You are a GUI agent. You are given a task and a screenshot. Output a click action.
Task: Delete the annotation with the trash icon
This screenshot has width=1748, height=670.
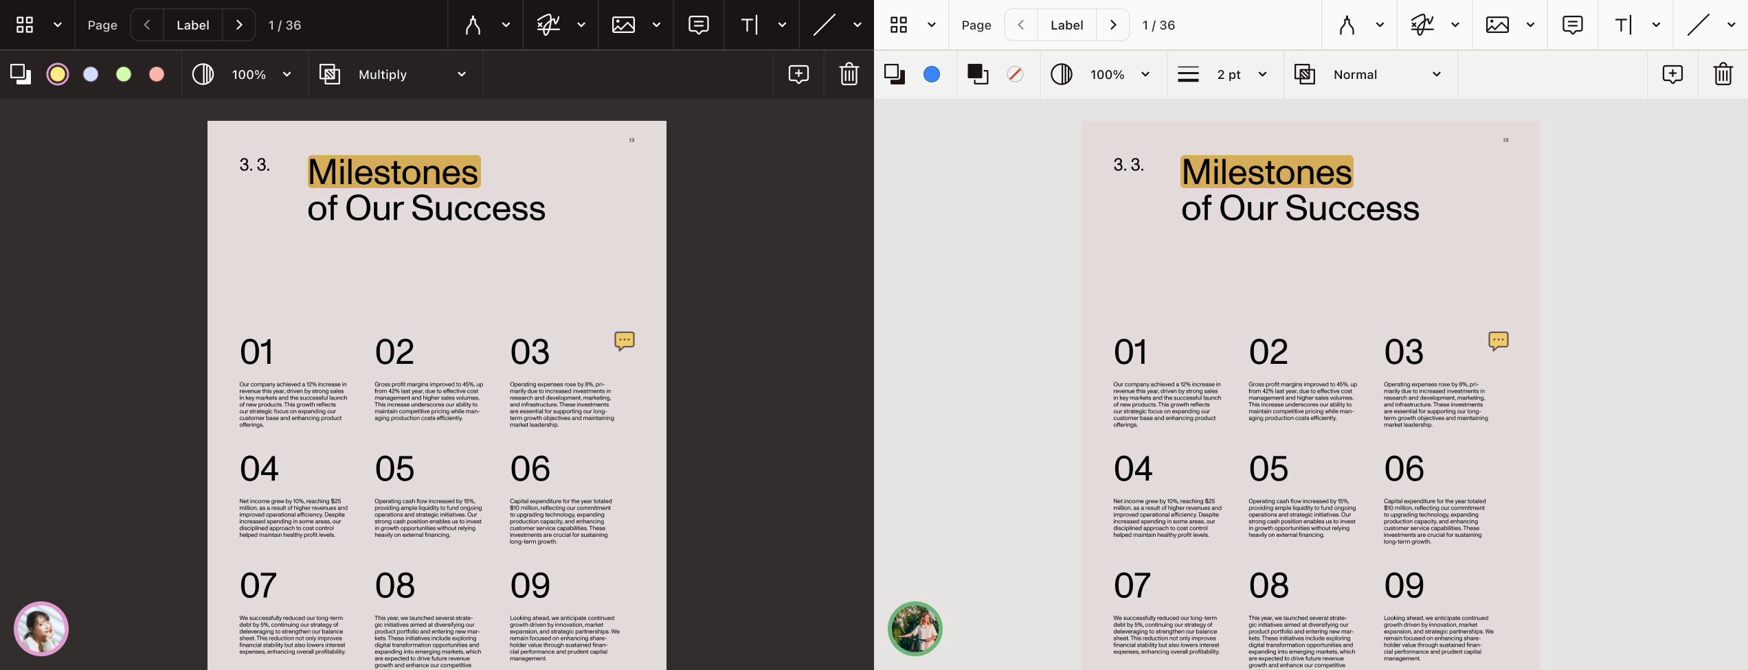tap(849, 74)
